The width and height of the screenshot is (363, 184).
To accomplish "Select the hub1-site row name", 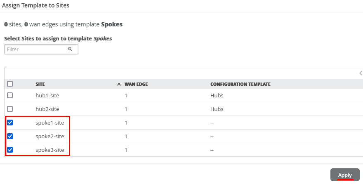I will [47, 95].
